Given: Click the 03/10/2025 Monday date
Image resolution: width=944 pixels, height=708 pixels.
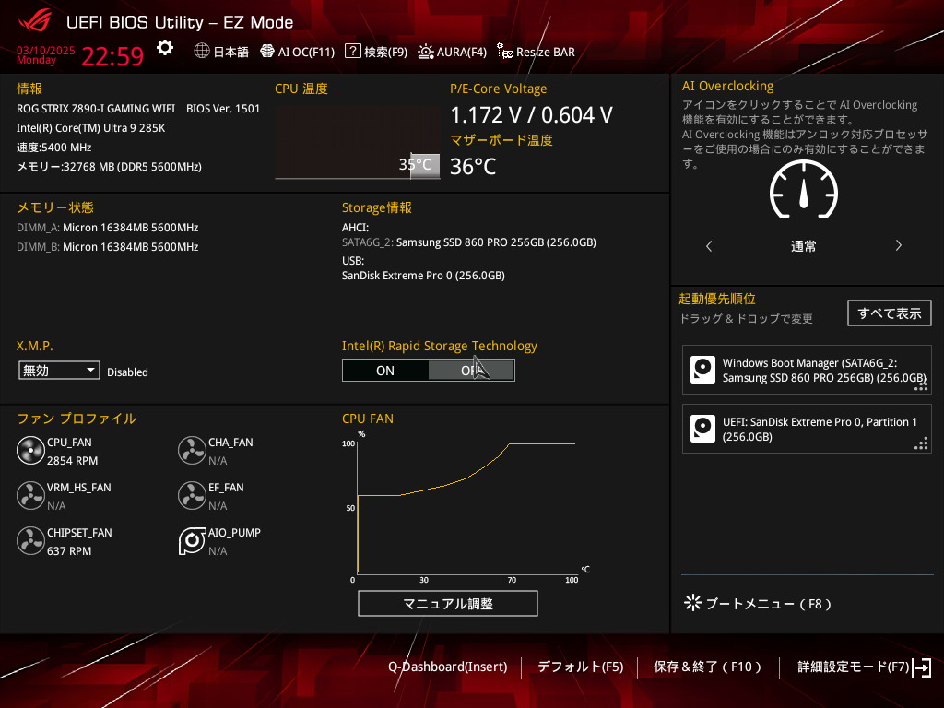Looking at the screenshot, I should point(46,54).
